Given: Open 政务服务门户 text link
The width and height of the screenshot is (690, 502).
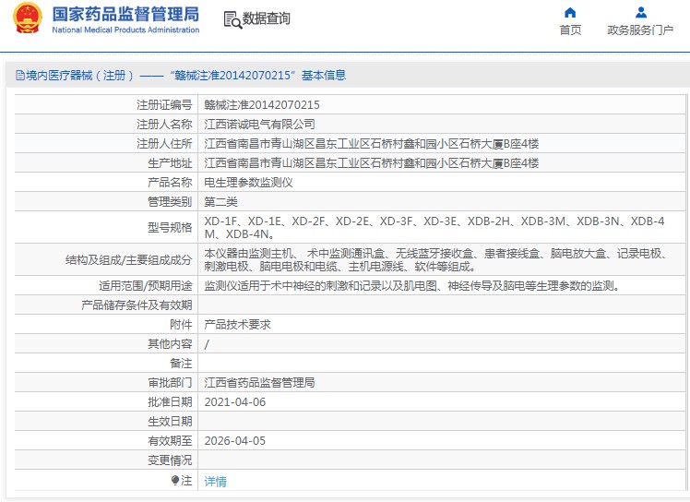Looking at the screenshot, I should click(x=640, y=30).
